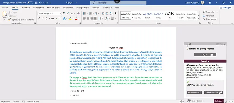
Task: Click the ribbon display options icon in title bar
Action: (210, 3)
